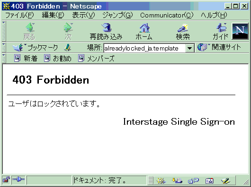Collapse the navigation toolbar via its left handle

(4, 31)
